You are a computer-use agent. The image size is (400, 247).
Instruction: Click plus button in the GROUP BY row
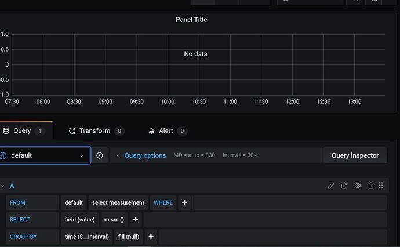151,237
